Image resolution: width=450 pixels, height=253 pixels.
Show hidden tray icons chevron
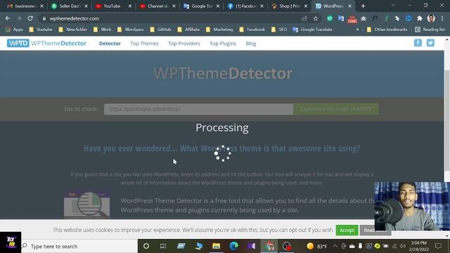pos(335,246)
